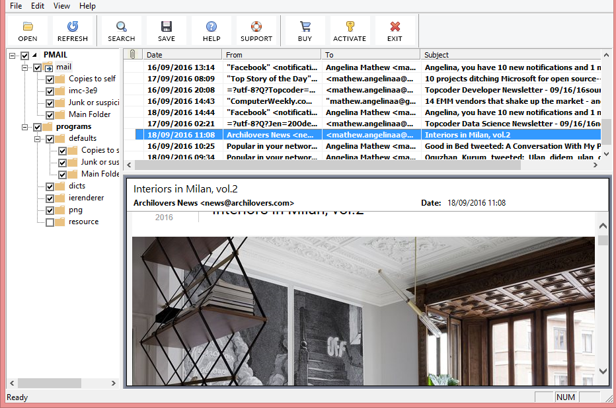Click the email list horizontal scroll right arrow

coord(596,165)
